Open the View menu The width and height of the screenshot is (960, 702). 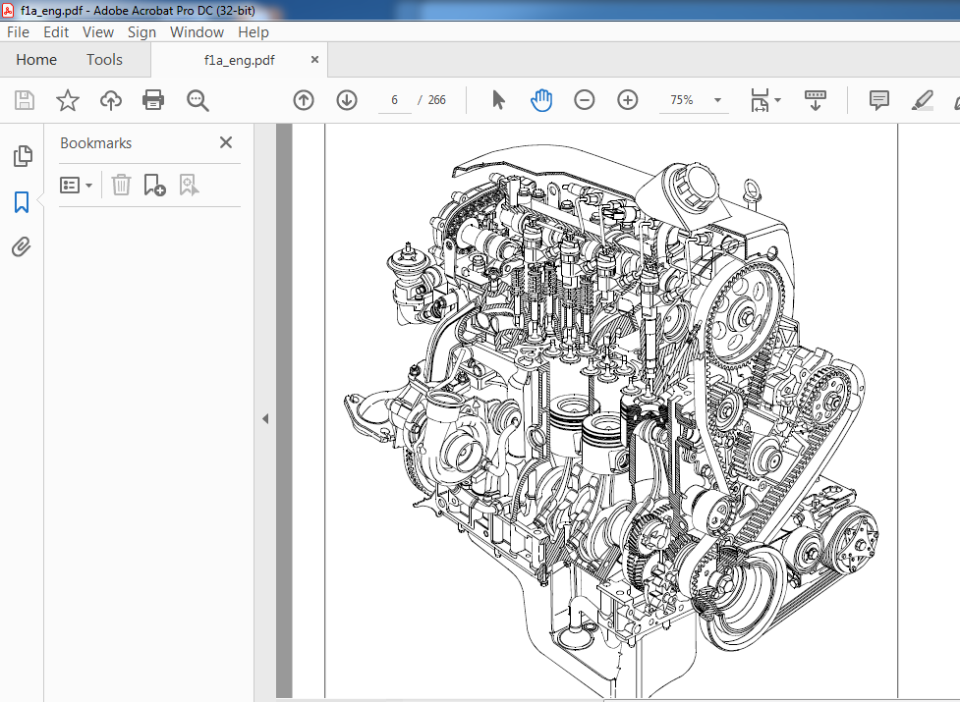[x=98, y=32]
